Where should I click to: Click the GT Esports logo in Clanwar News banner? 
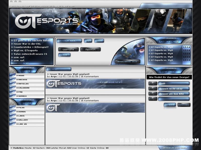(x=64, y=84)
